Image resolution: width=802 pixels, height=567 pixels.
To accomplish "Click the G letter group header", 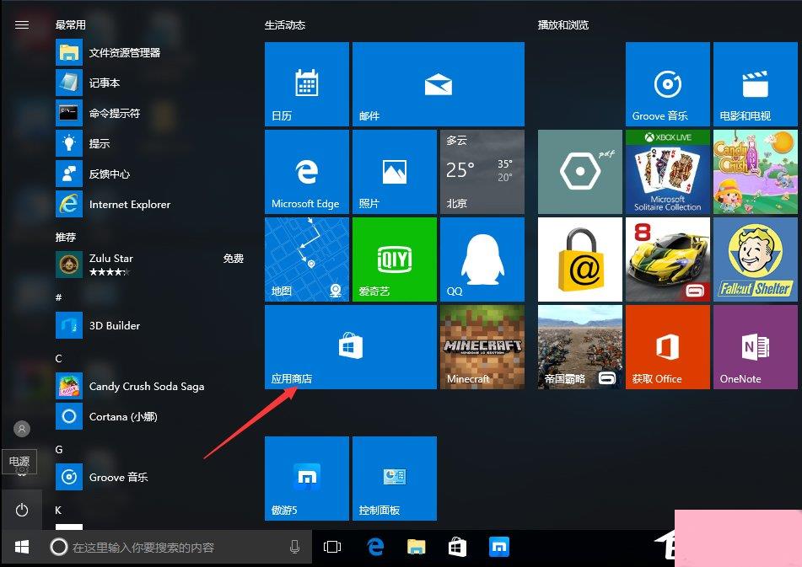I will 59,450.
